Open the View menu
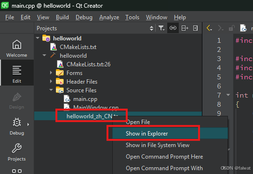The image size is (253, 174). pyautogui.click(x=43, y=17)
